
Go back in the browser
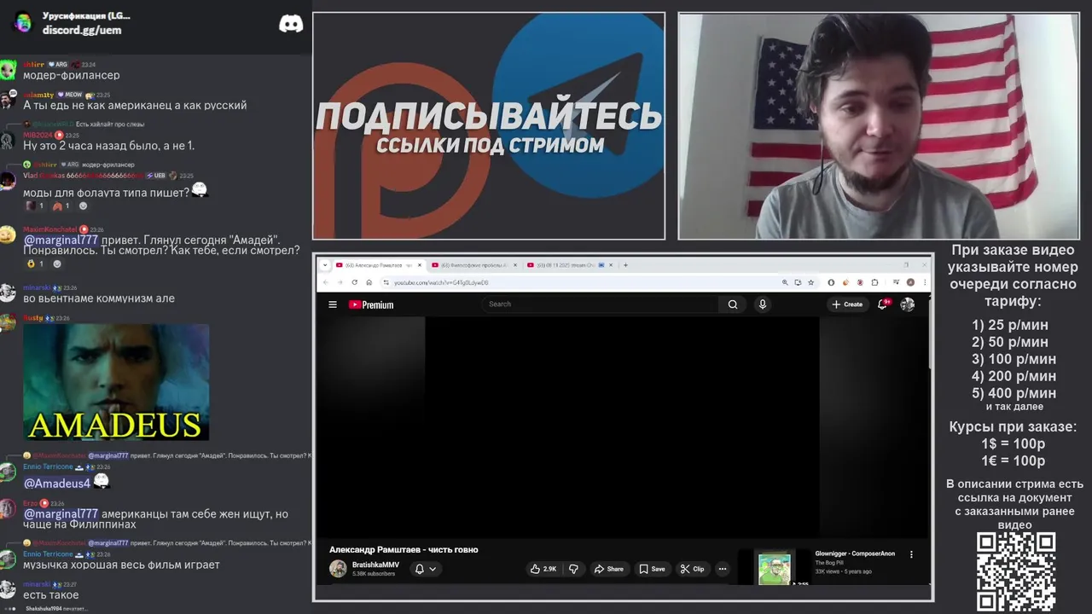(326, 282)
